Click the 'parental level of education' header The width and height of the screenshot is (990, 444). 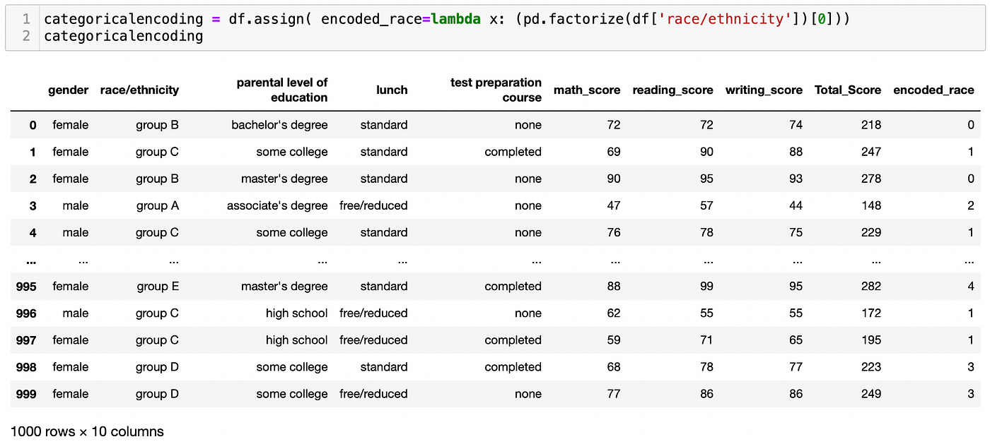pyautogui.click(x=282, y=90)
